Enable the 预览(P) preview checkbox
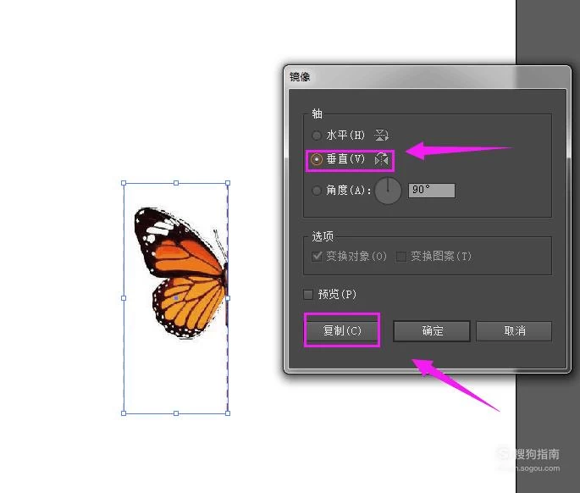Screen dimensions: 580x493 [x=307, y=295]
